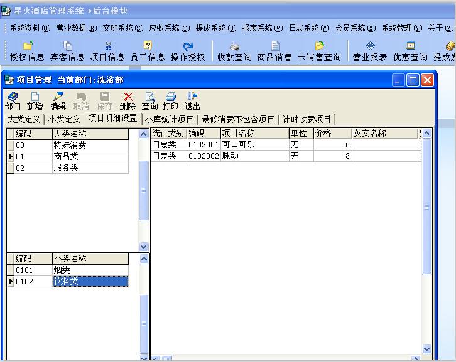This screenshot has height=362, width=456.
Task: Select 服务类 row in category list
Action: [x=65, y=168]
